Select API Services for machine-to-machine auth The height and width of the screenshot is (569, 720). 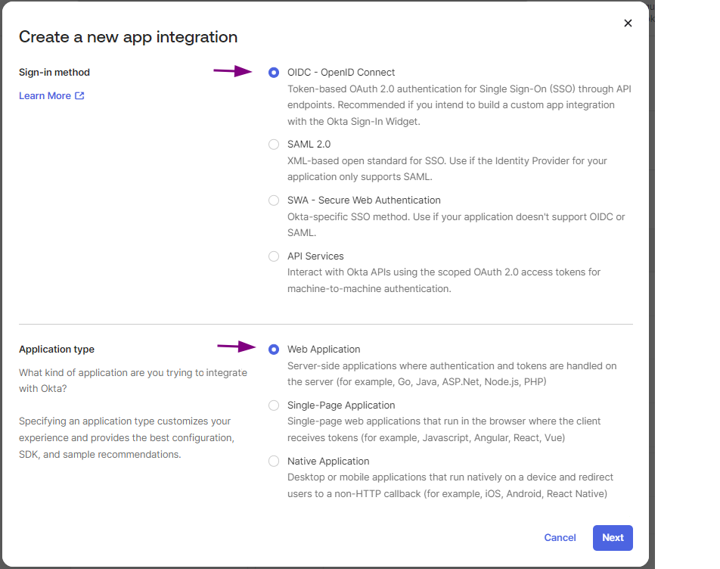click(273, 256)
